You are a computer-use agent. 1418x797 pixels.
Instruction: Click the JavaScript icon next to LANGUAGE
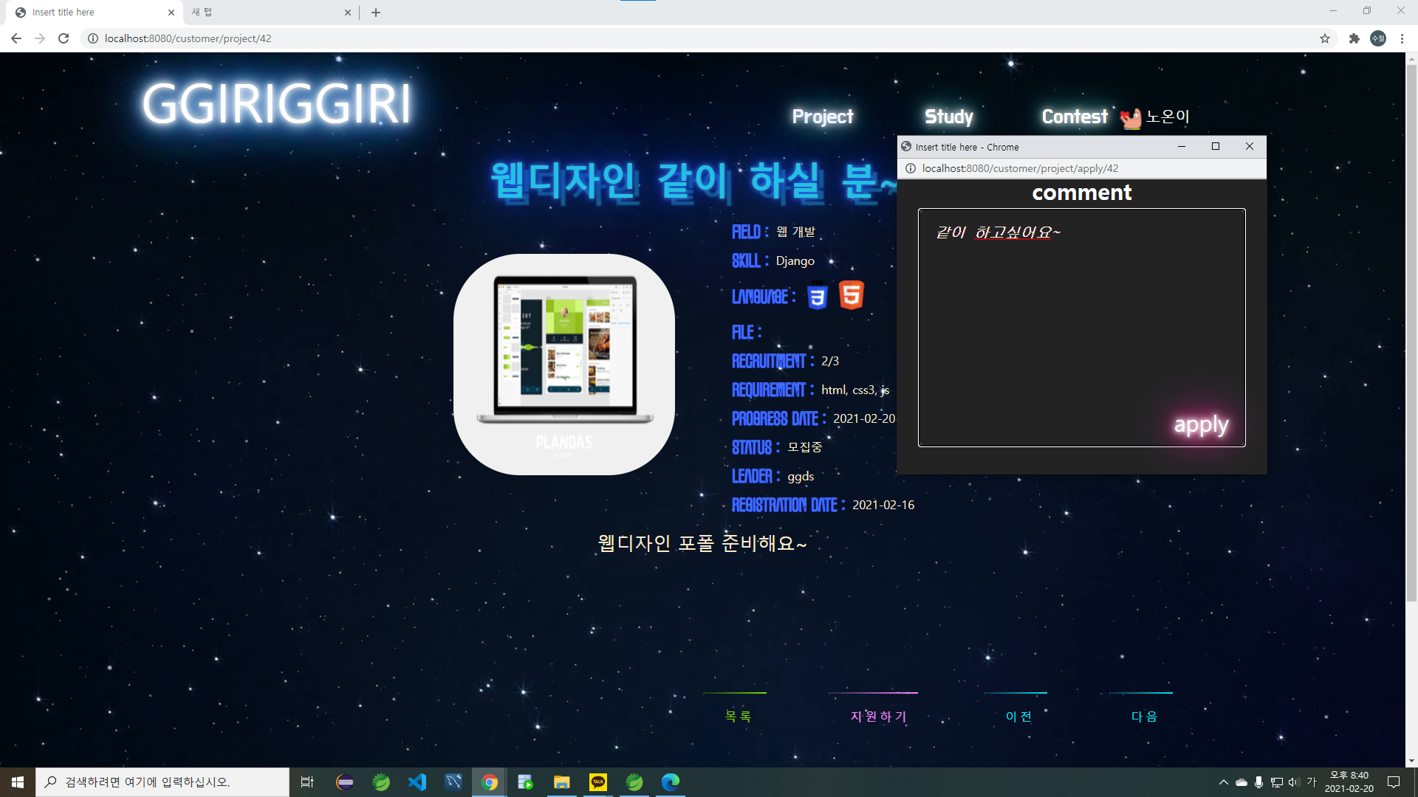point(816,296)
